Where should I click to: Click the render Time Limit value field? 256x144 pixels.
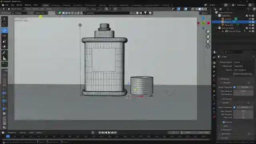(x=243, y=118)
